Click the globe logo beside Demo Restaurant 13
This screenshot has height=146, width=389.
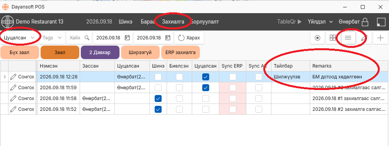tap(7, 22)
